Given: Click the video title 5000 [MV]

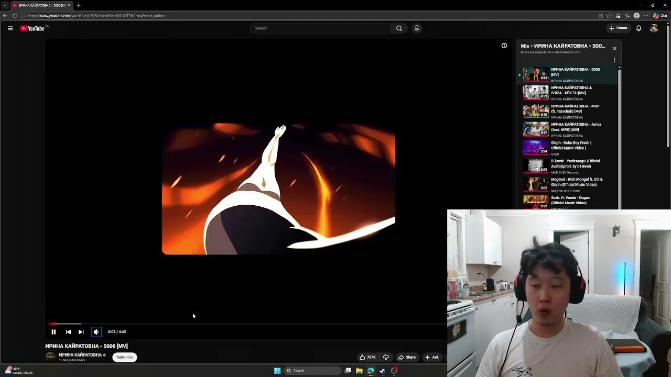Looking at the screenshot, I should [86, 346].
